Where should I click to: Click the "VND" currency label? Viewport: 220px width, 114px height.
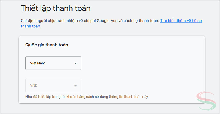[x=34, y=86]
